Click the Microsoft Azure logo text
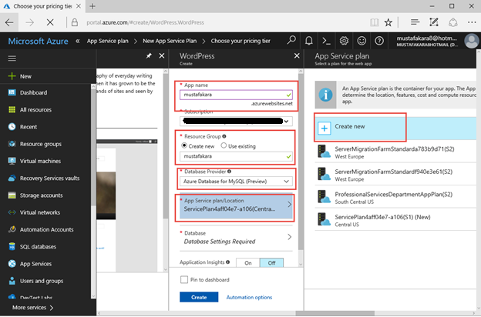The height and width of the screenshot is (317, 481). (38, 41)
